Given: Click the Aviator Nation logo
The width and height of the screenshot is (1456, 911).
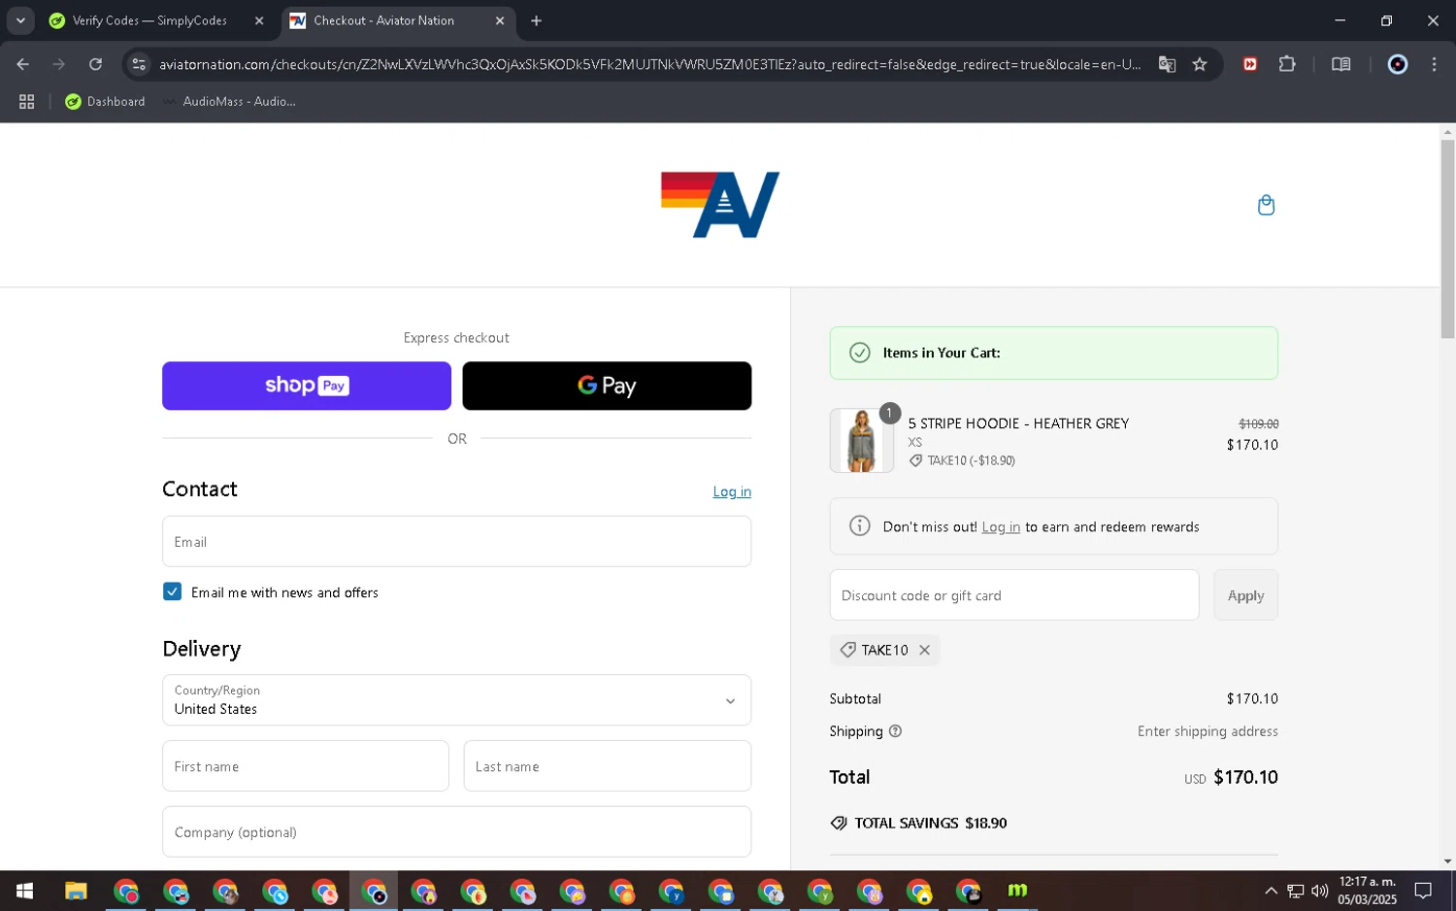Looking at the screenshot, I should [x=720, y=205].
